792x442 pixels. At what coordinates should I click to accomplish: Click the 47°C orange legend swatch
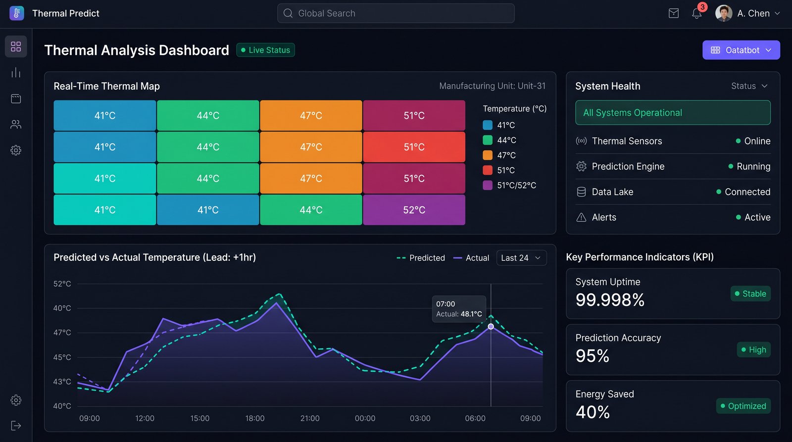point(488,155)
